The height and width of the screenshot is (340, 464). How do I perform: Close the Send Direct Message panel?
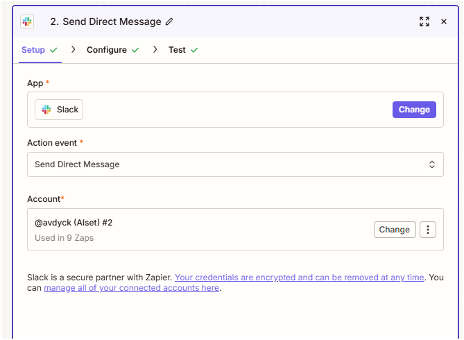[444, 22]
